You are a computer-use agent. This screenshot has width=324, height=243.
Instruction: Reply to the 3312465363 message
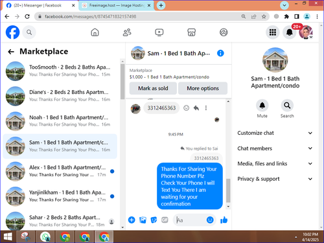point(196,108)
